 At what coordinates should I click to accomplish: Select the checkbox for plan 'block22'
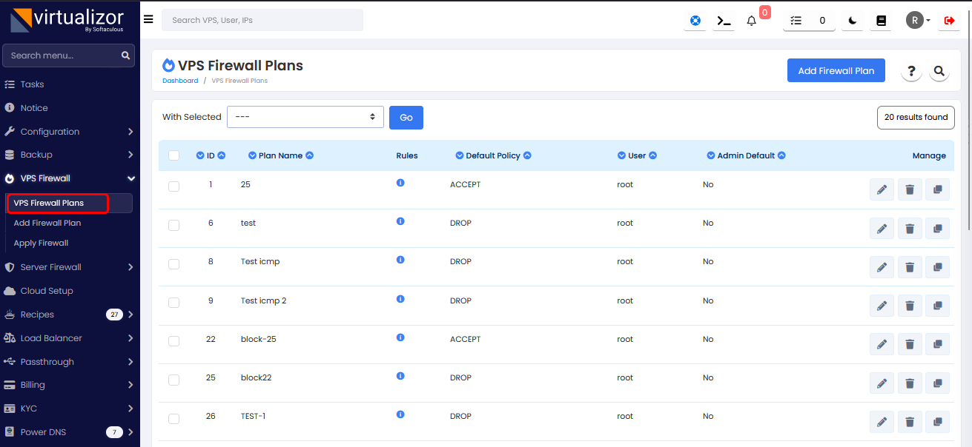[174, 380]
